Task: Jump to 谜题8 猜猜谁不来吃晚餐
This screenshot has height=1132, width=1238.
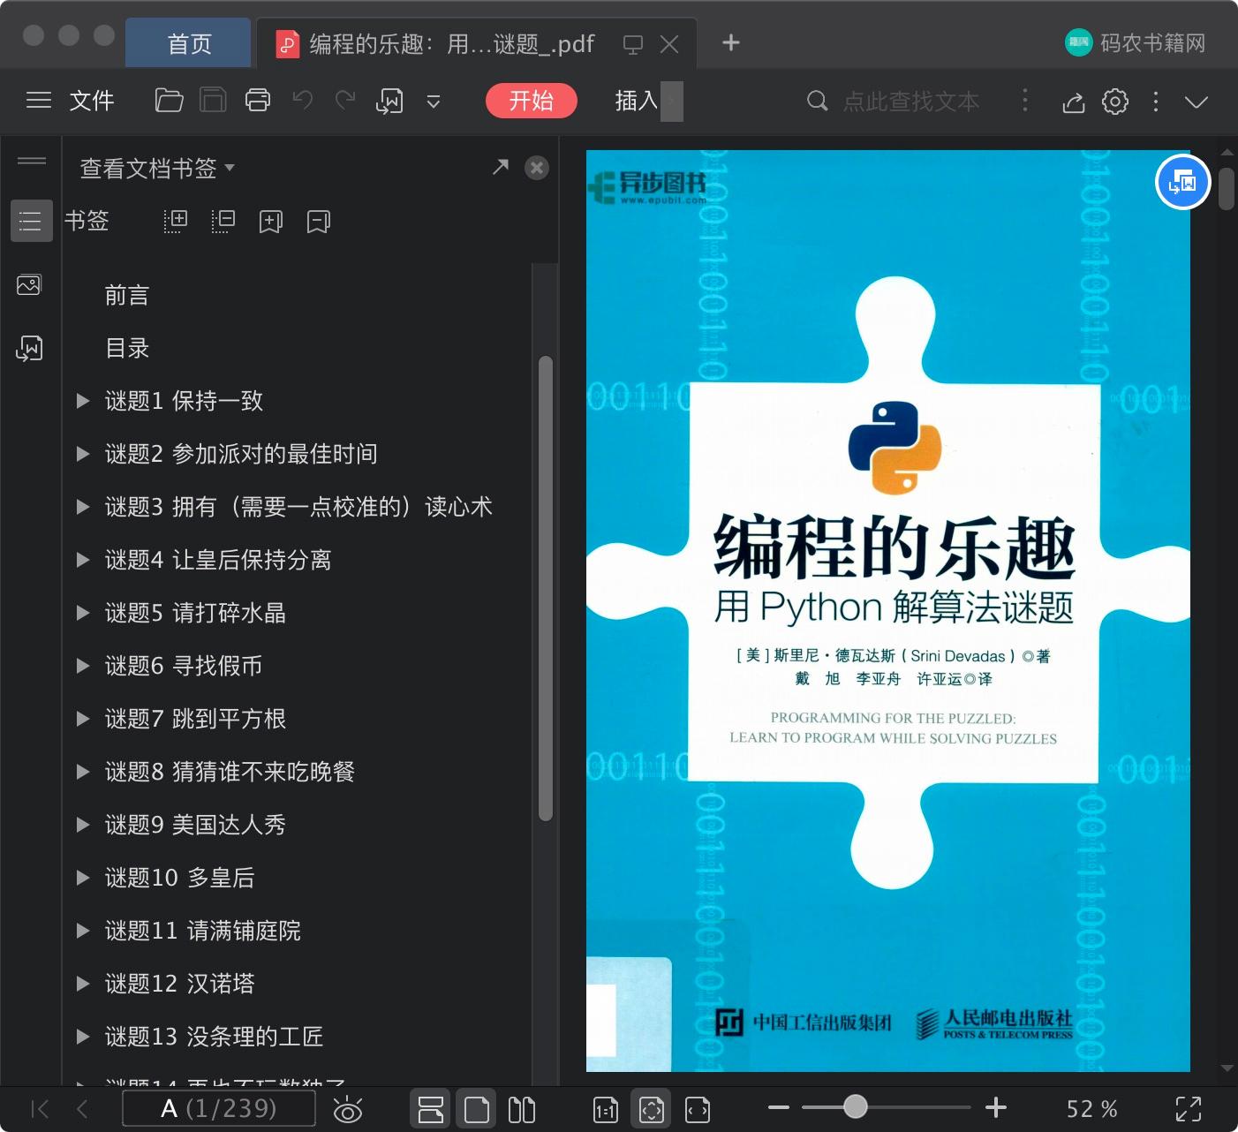Action: click(x=230, y=772)
